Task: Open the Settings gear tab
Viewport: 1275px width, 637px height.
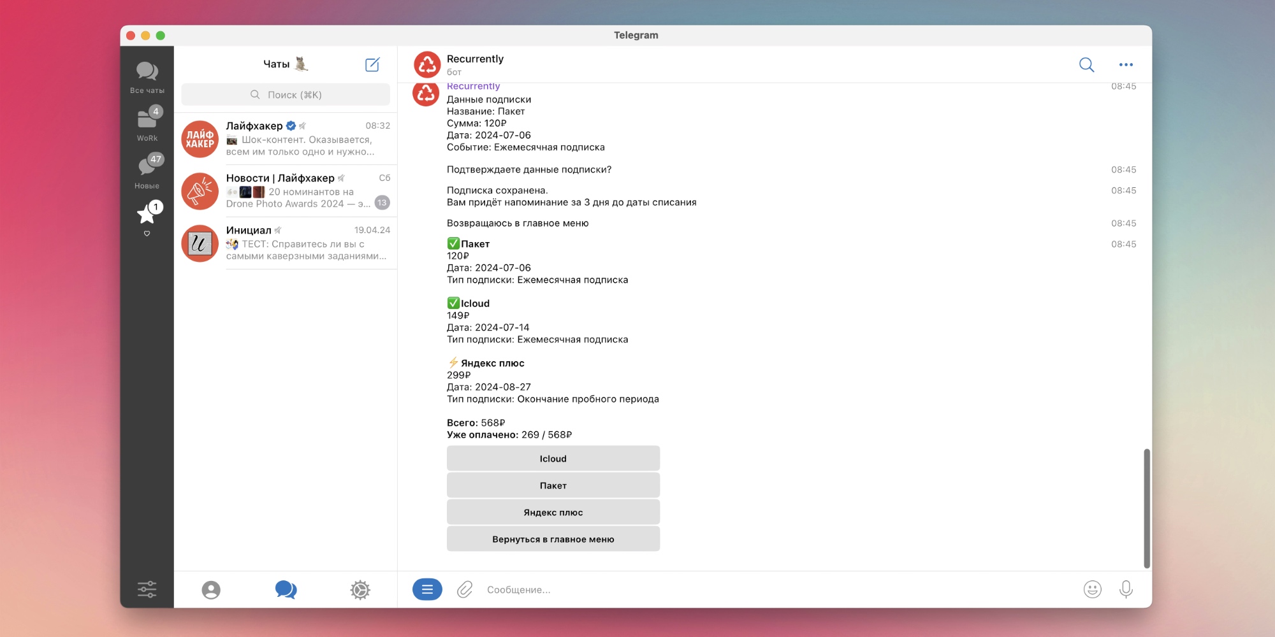Action: [360, 590]
